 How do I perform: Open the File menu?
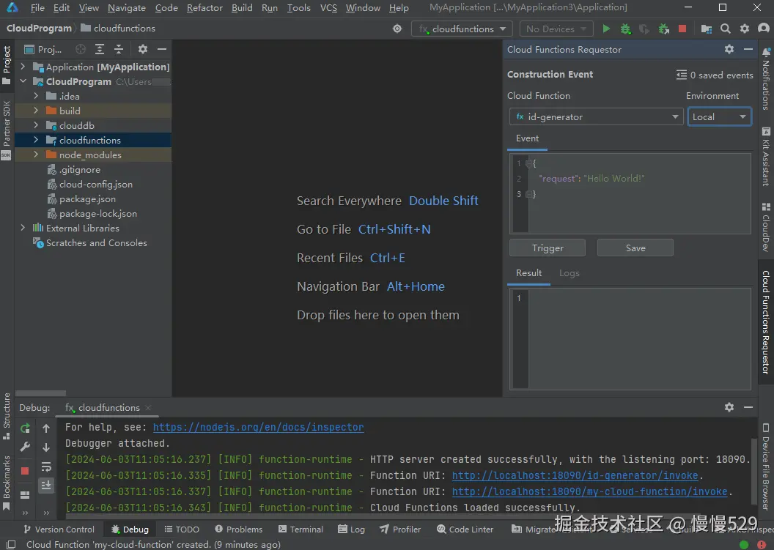(x=37, y=8)
